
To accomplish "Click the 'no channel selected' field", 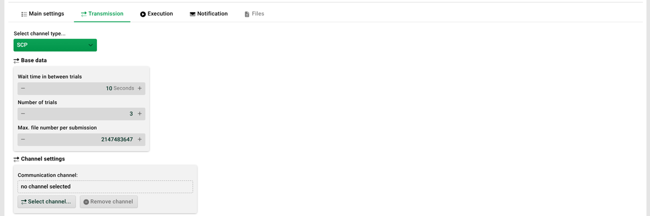I will [x=105, y=187].
